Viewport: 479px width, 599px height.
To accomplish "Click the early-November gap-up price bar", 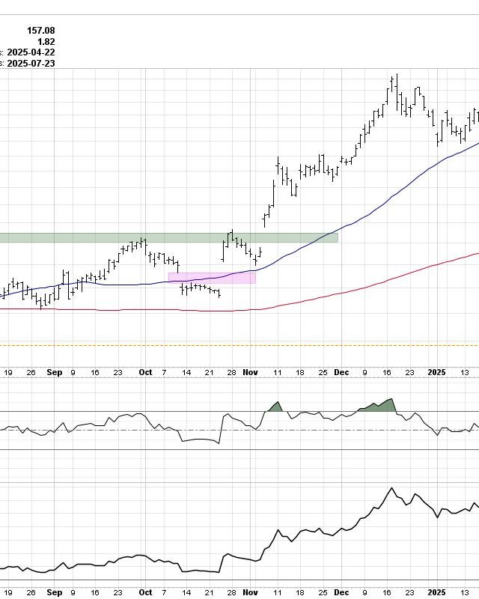I will point(264,219).
